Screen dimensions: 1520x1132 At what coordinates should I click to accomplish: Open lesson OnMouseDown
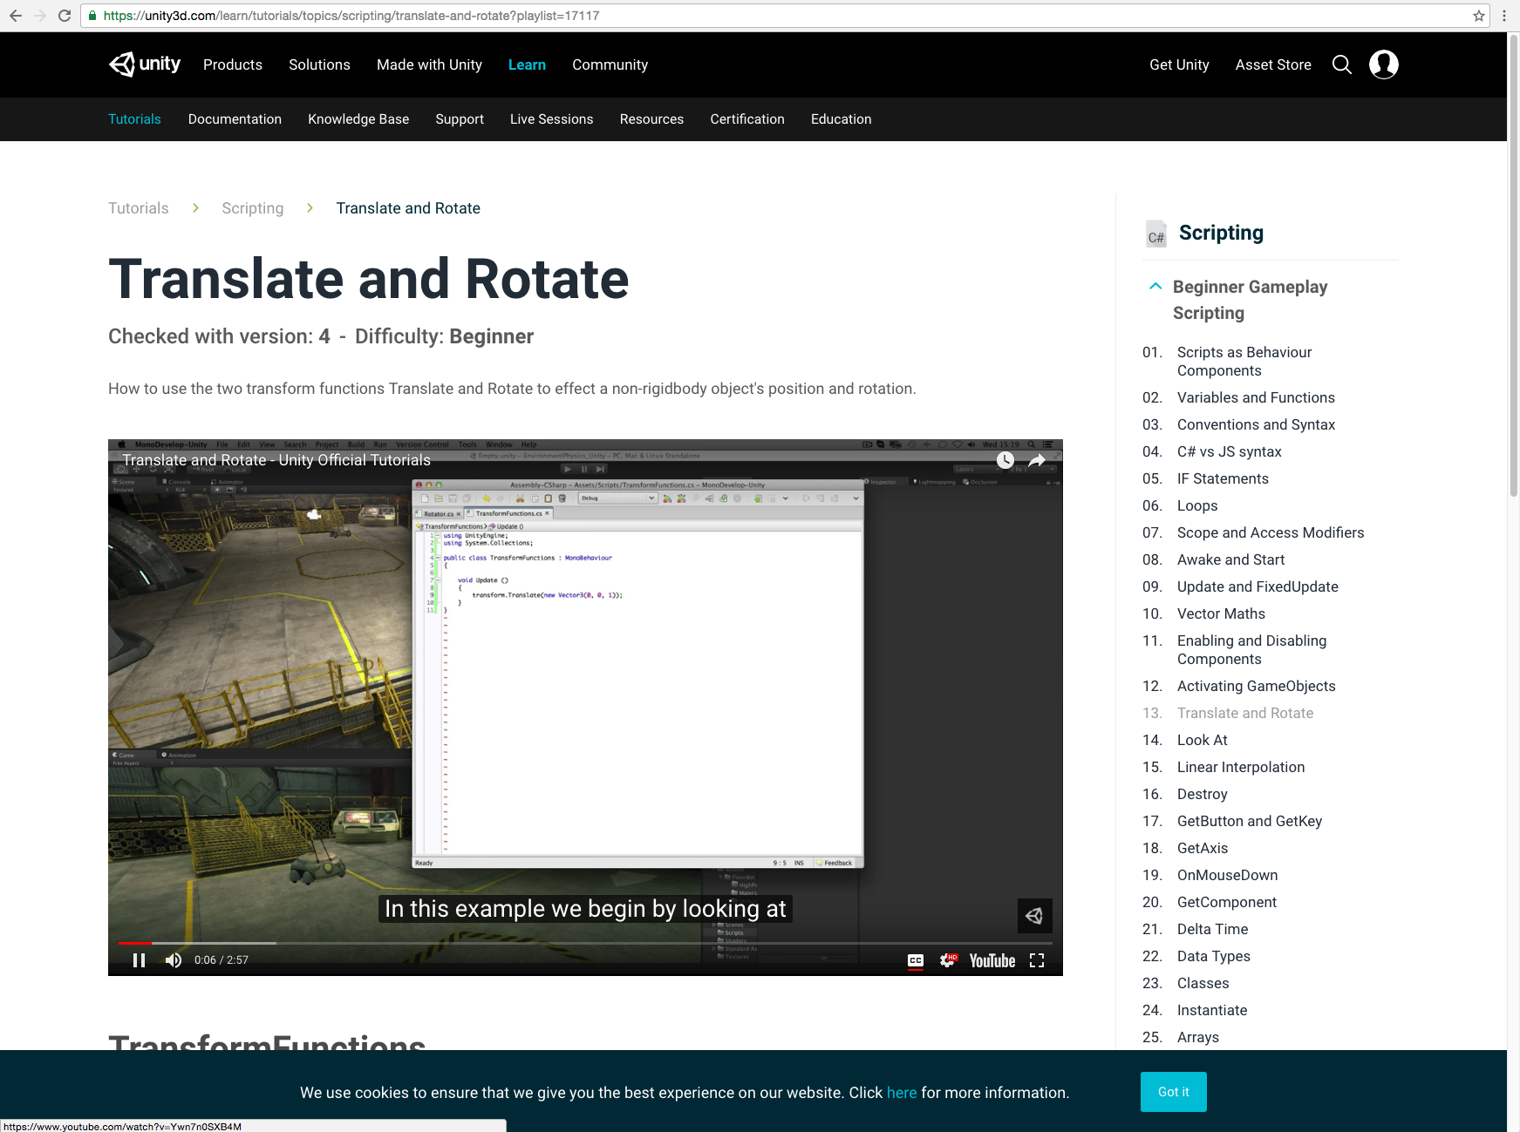1227,875
